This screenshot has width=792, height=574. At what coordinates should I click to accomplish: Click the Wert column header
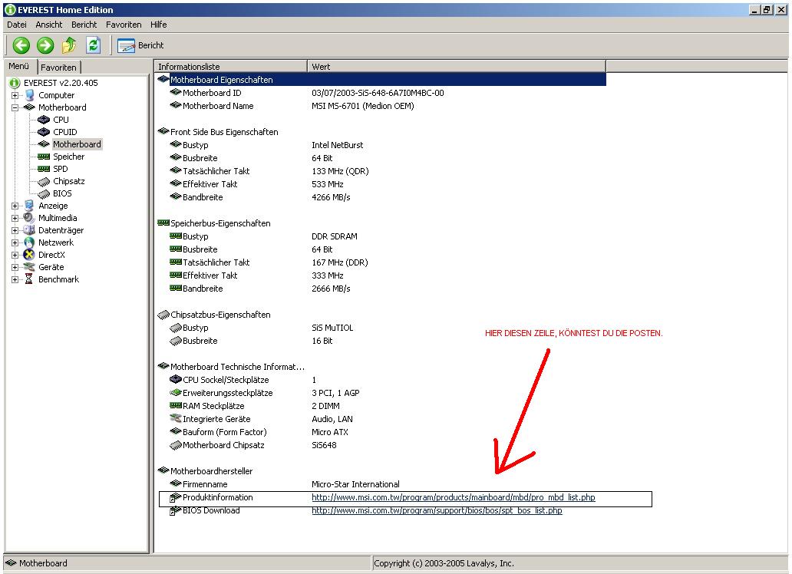point(321,67)
